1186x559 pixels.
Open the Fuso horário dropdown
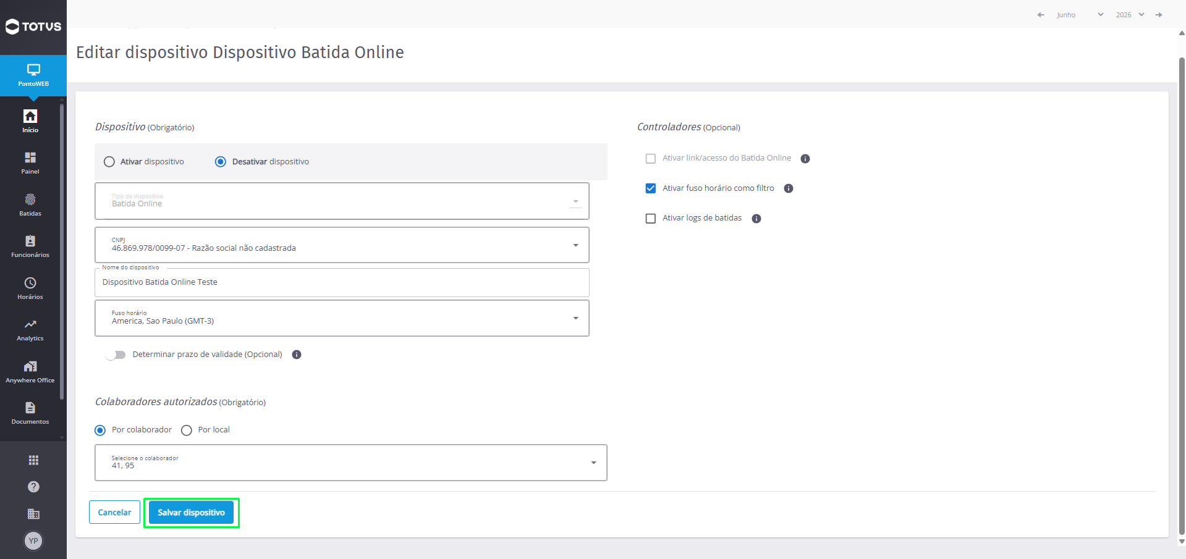click(342, 318)
